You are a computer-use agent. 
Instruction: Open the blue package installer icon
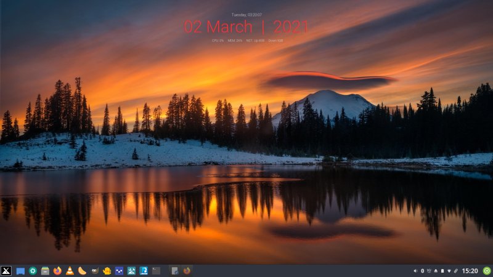144,271
